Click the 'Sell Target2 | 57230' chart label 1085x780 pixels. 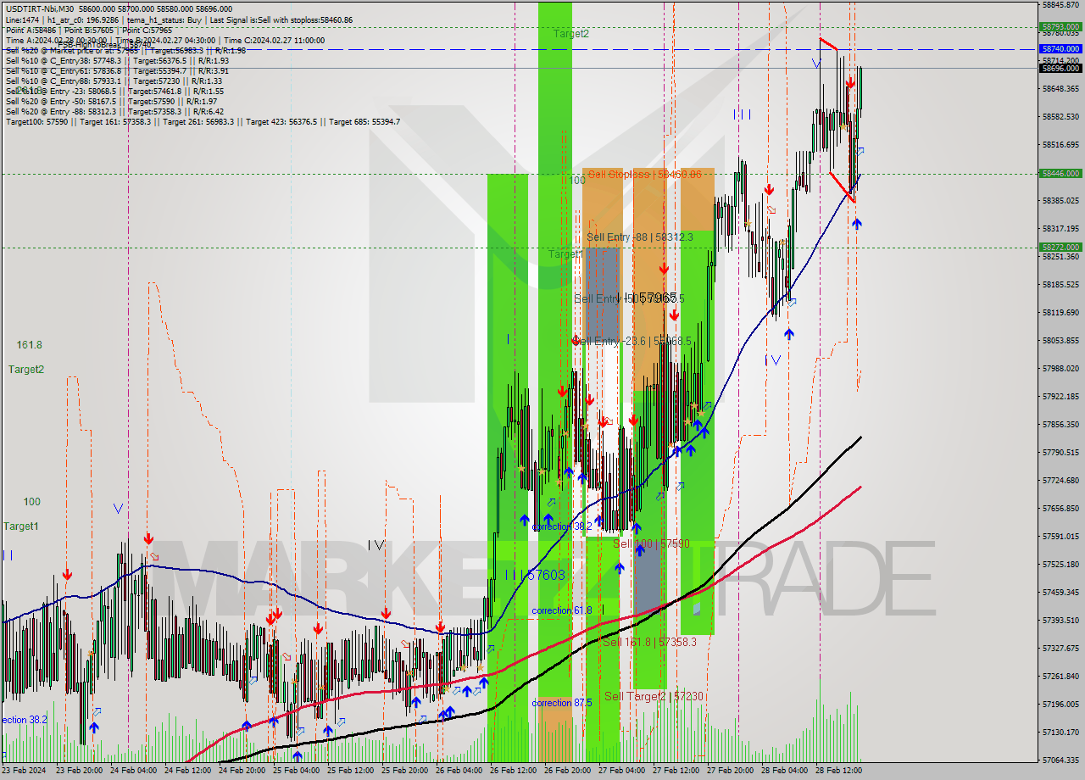[654, 696]
